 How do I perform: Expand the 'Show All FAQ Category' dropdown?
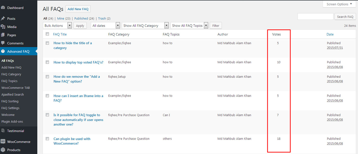tap(146, 26)
